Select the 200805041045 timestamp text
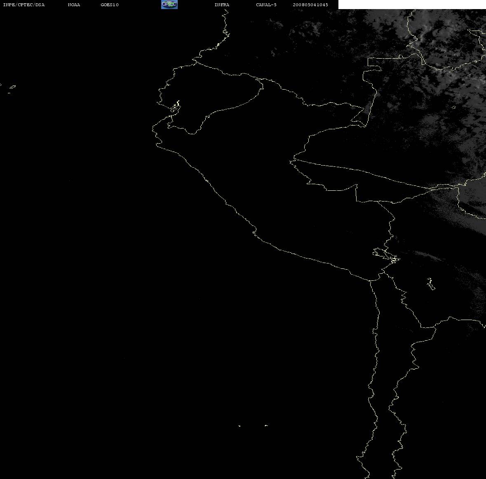This screenshot has width=486, height=479. pyautogui.click(x=310, y=5)
